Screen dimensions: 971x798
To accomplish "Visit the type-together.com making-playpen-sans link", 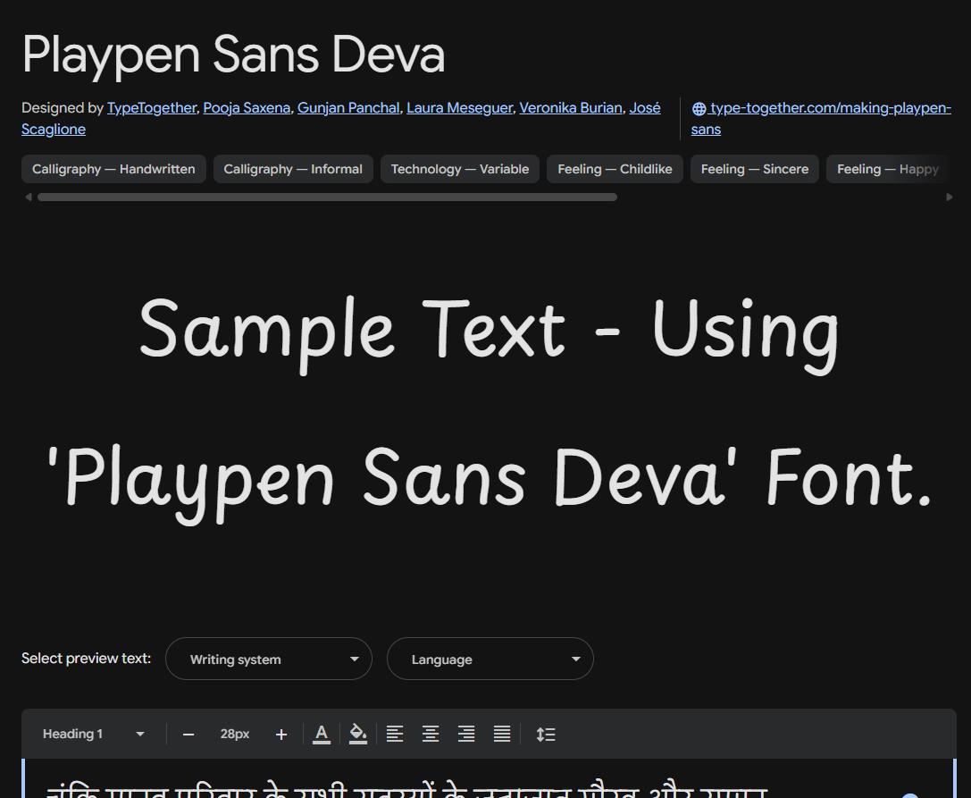I will tap(830, 108).
